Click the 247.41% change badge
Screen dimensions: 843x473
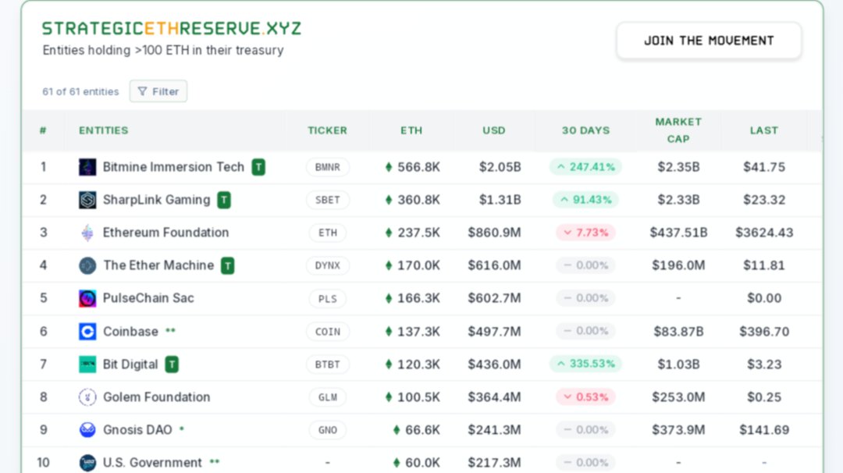tap(585, 166)
